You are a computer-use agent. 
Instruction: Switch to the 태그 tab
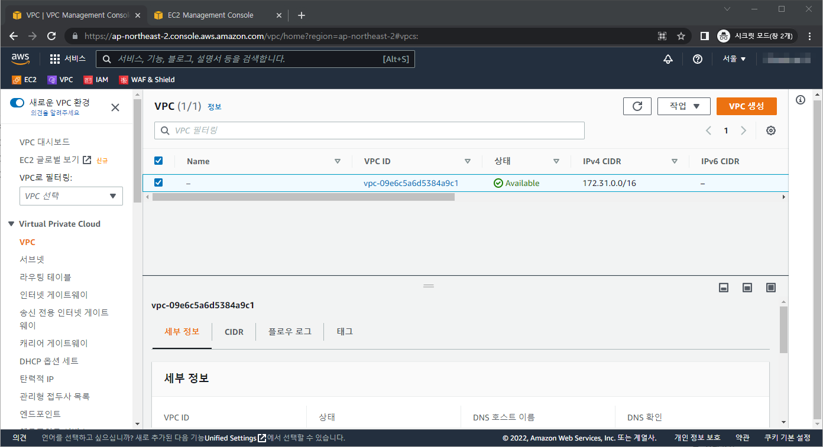tap(345, 331)
